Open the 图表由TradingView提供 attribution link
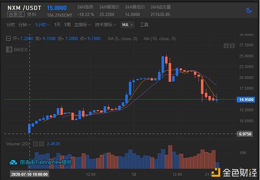 pos(46,162)
